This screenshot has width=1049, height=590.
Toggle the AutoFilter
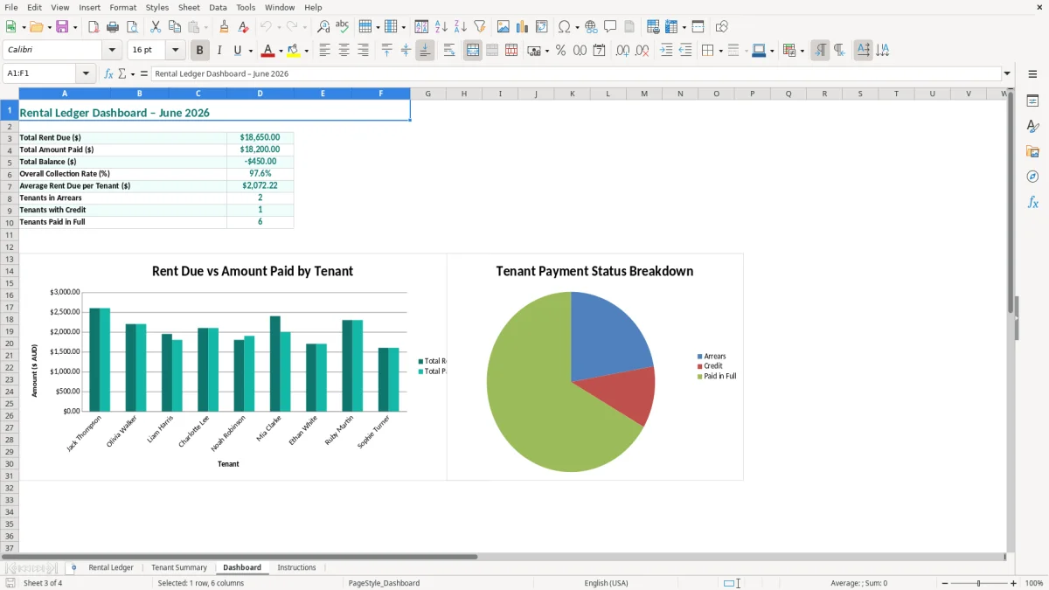tap(479, 27)
